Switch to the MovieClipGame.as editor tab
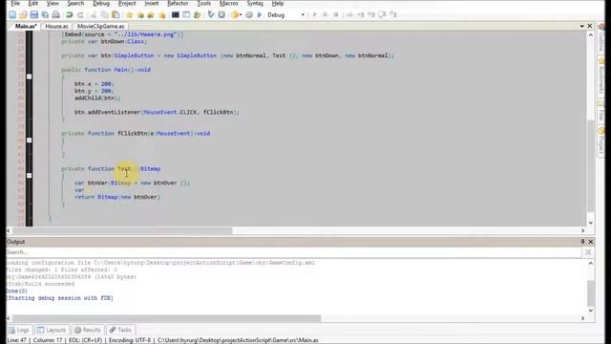 100,26
